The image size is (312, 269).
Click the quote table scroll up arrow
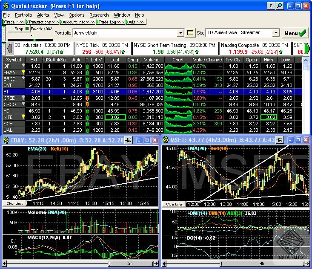point(306,60)
